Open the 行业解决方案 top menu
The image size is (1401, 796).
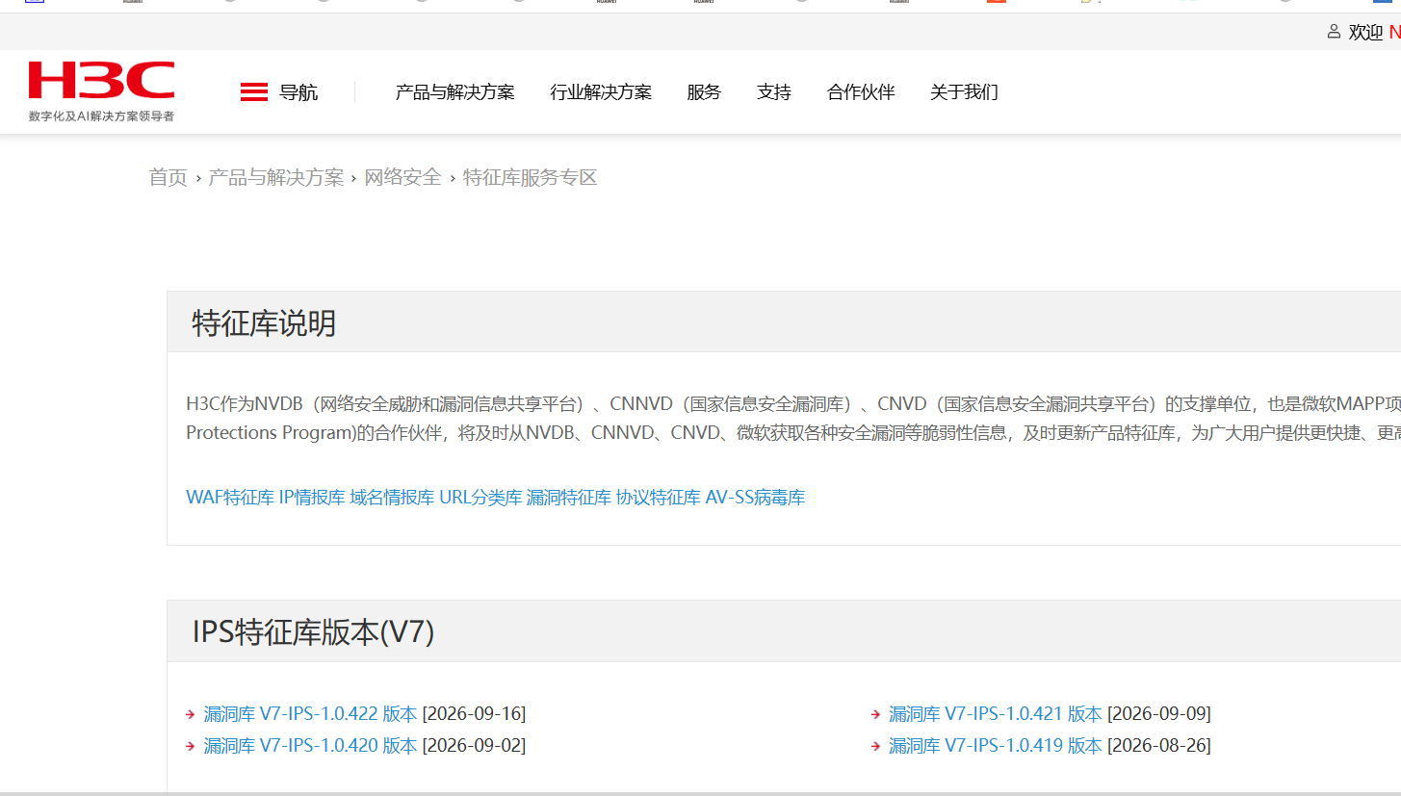(601, 92)
